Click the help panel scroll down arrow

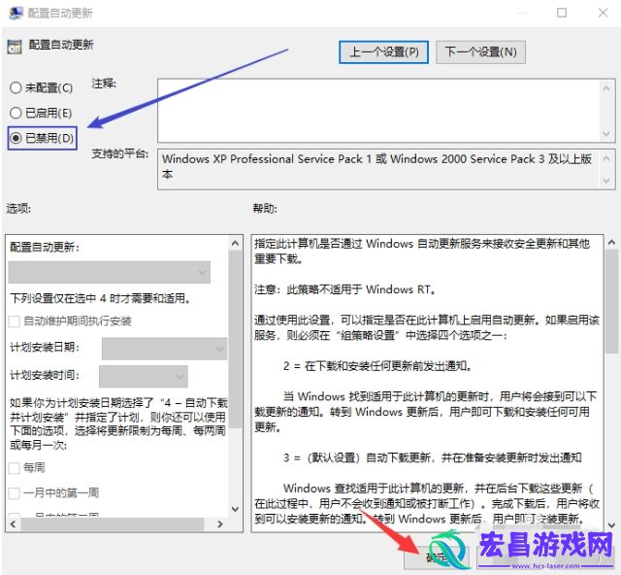coord(612,525)
